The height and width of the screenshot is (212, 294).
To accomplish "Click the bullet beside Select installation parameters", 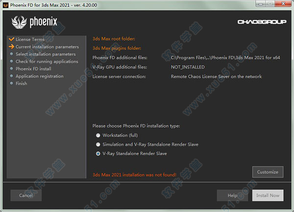I will (11, 54).
